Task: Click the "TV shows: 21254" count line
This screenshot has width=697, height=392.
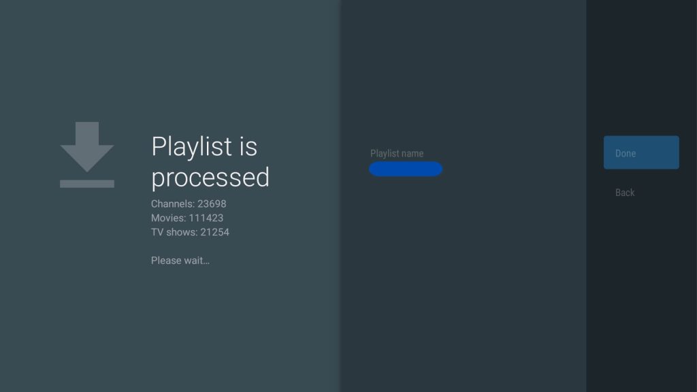Action: pyautogui.click(x=190, y=232)
